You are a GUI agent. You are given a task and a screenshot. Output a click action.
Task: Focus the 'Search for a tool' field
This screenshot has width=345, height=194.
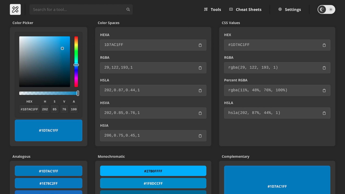tap(78, 9)
